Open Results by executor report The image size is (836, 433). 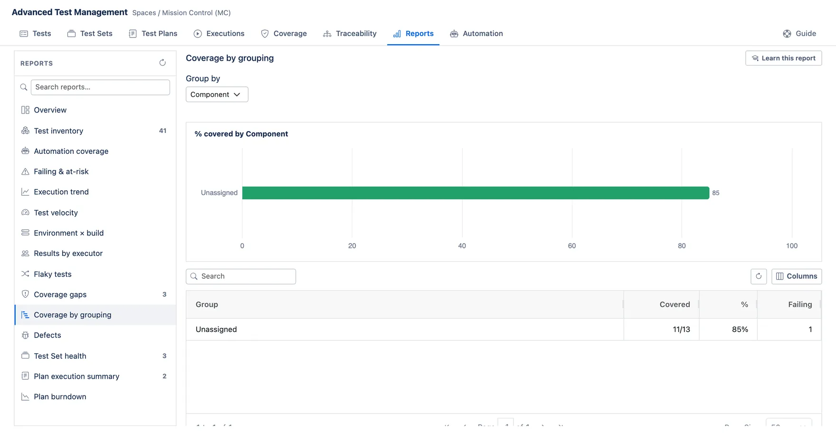[x=95, y=254]
